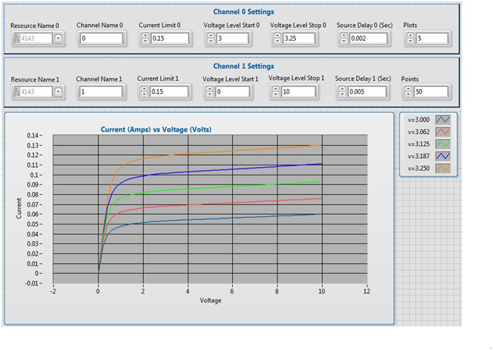
Task: Click the Voltage Level Start 0 stepper arrows
Action: pyautogui.click(x=210, y=38)
